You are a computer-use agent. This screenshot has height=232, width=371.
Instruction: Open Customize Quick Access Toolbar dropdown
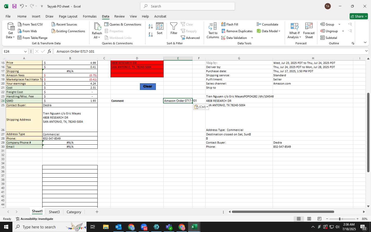point(42,6)
